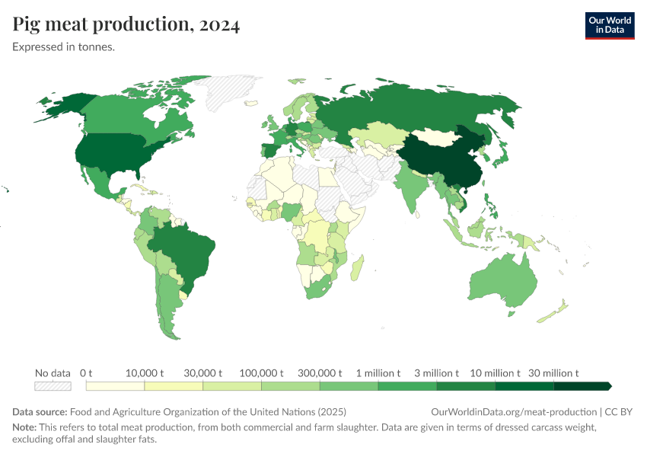
Task: Select the hatched 'No data' legend swatch
Action: point(53,386)
